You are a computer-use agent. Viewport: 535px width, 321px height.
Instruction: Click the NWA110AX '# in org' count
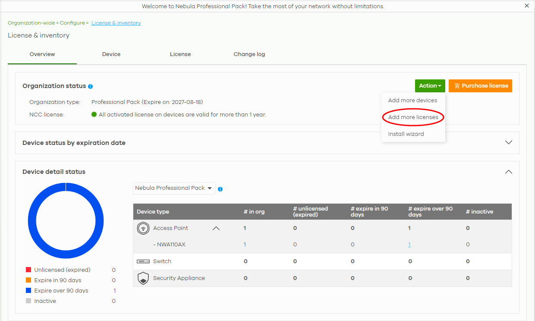point(245,245)
